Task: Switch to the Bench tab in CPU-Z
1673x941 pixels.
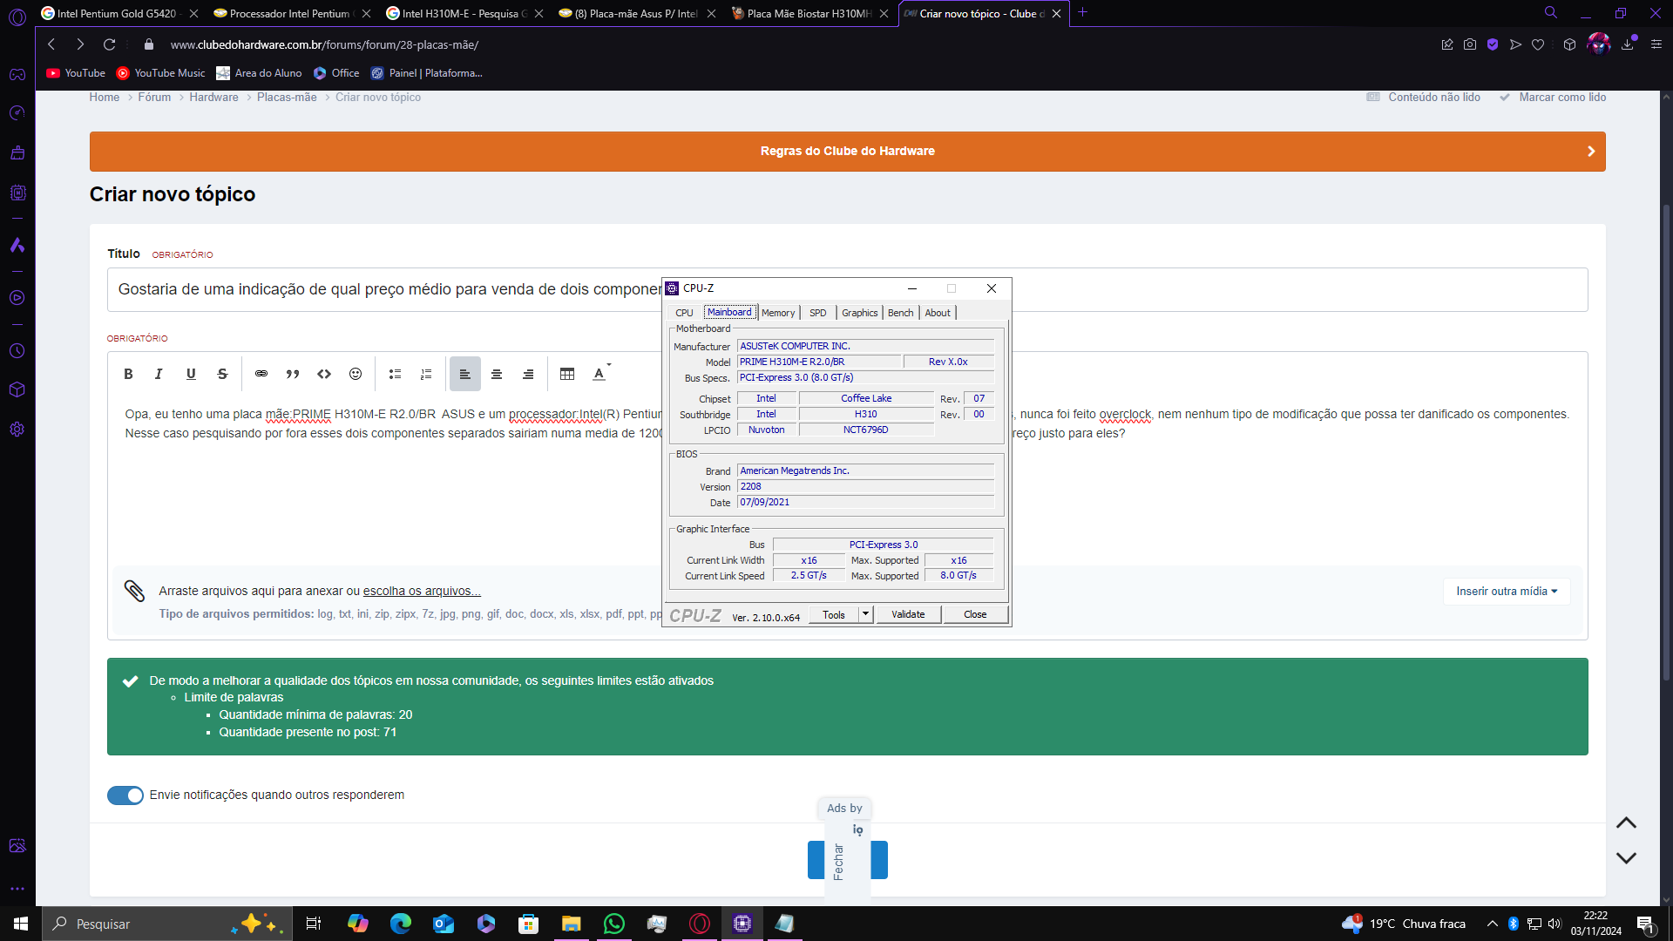Action: pos(901,313)
